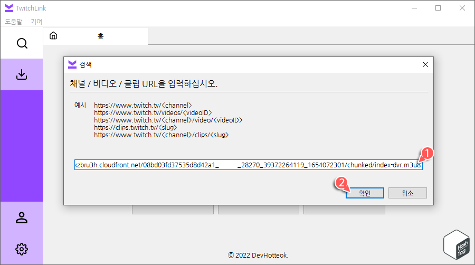
Task: Open the account person icon
Action: coord(22,217)
